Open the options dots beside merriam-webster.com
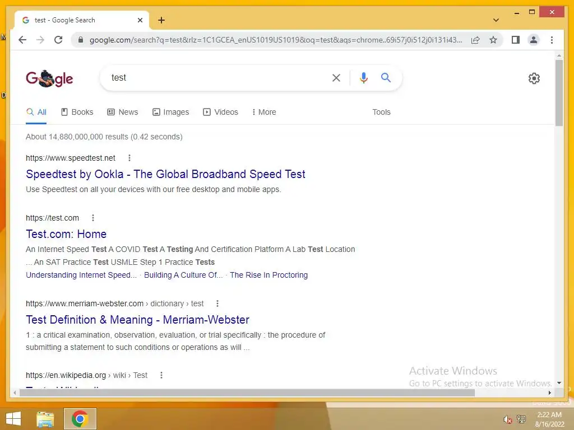Image resolution: width=574 pixels, height=430 pixels. pos(217,303)
